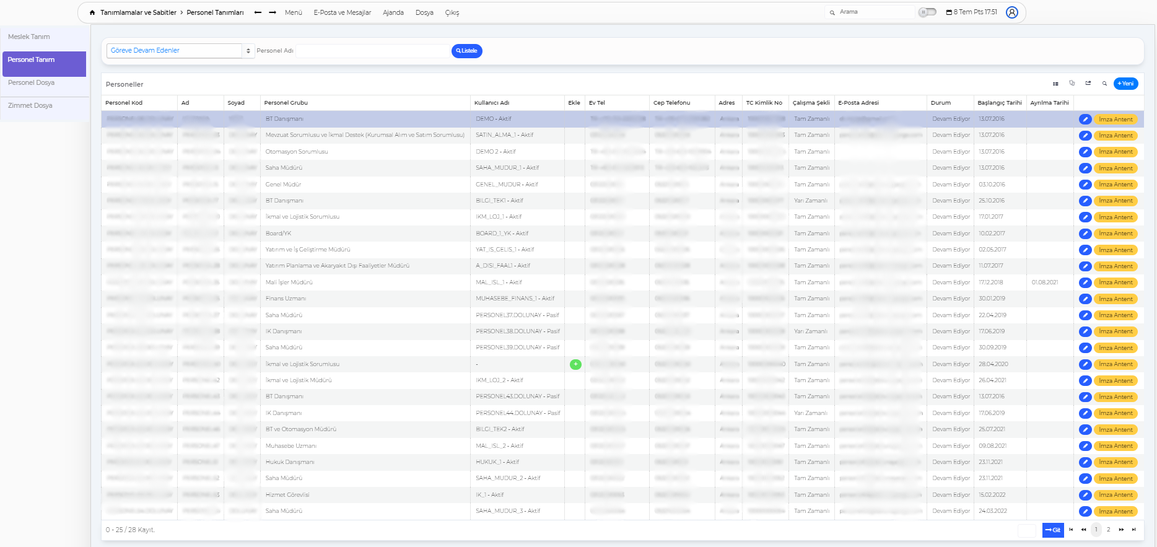The height and width of the screenshot is (547, 1157).
Task: Switch to list view icon in Personeller
Action: 1055,84
